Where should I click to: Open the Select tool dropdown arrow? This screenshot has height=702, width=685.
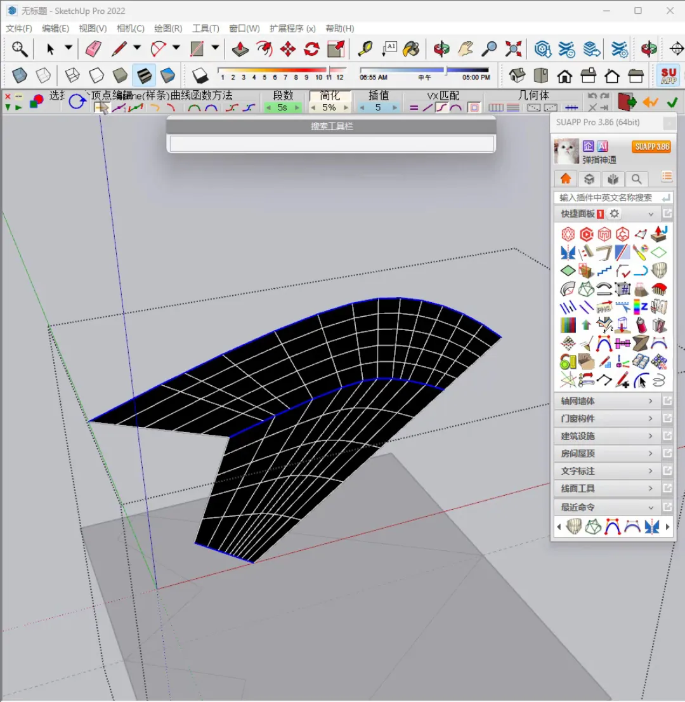pos(68,48)
